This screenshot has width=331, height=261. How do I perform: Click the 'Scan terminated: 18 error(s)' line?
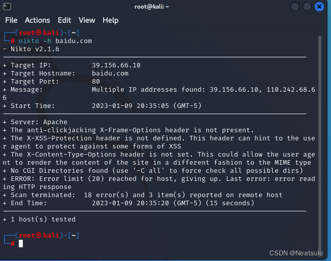143,195
